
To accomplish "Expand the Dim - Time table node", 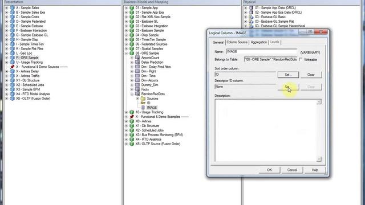I will [132, 76].
